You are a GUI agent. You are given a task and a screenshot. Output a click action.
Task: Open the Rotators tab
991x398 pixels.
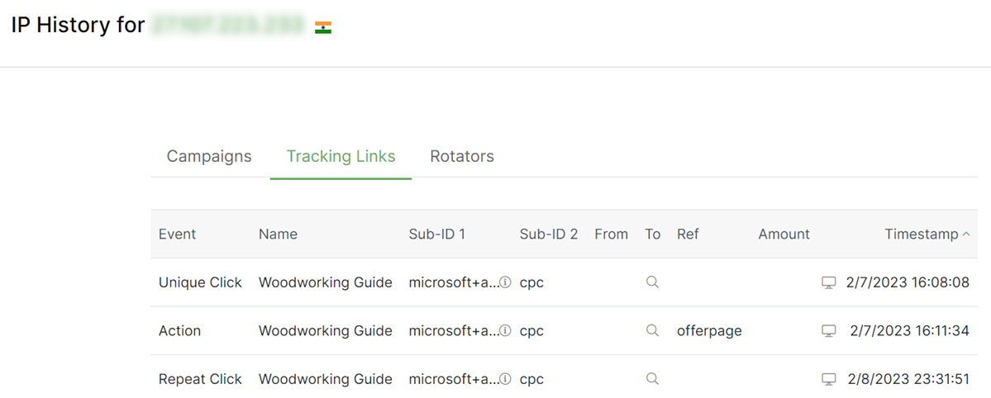pos(462,156)
